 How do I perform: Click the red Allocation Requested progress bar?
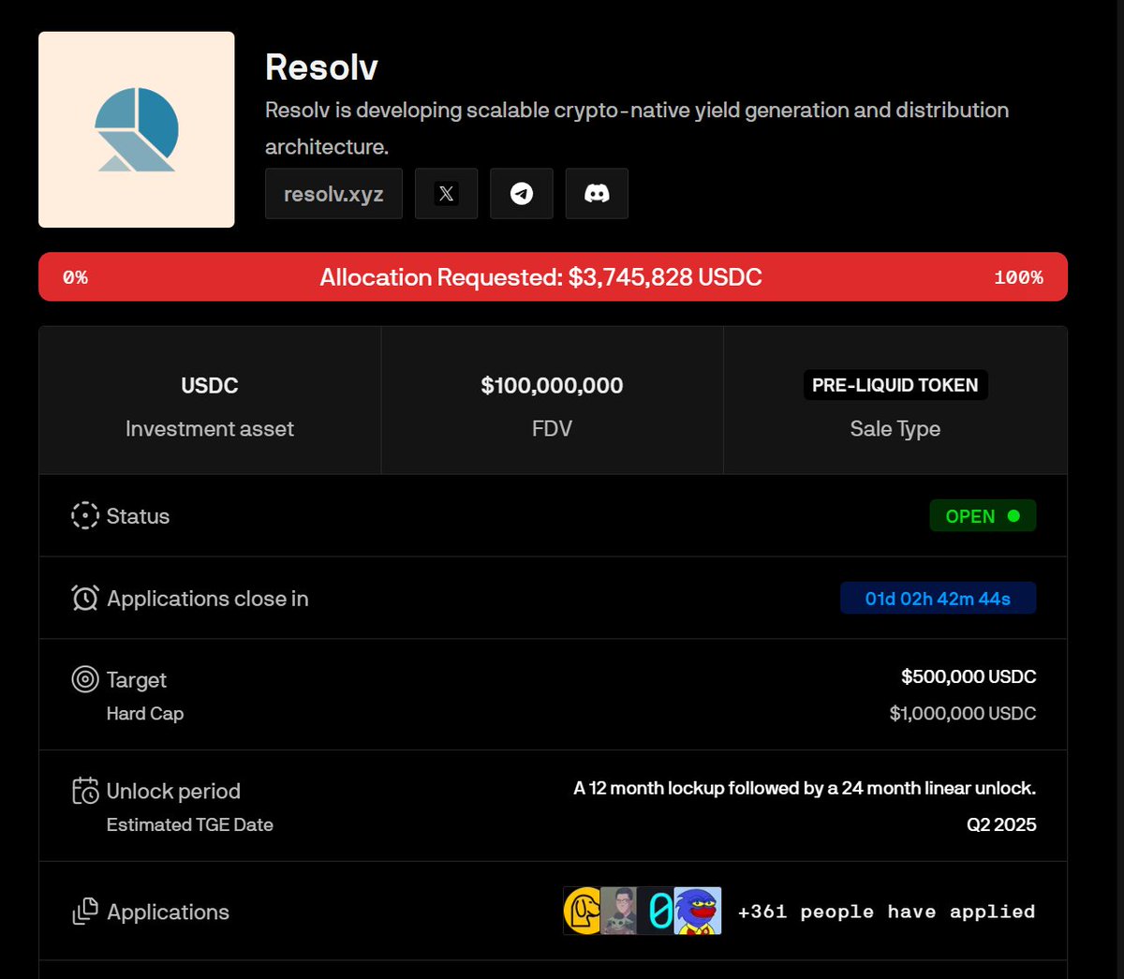pos(553,277)
